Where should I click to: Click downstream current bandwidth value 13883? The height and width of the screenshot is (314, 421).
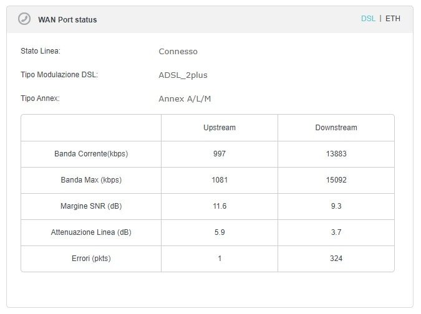336,154
